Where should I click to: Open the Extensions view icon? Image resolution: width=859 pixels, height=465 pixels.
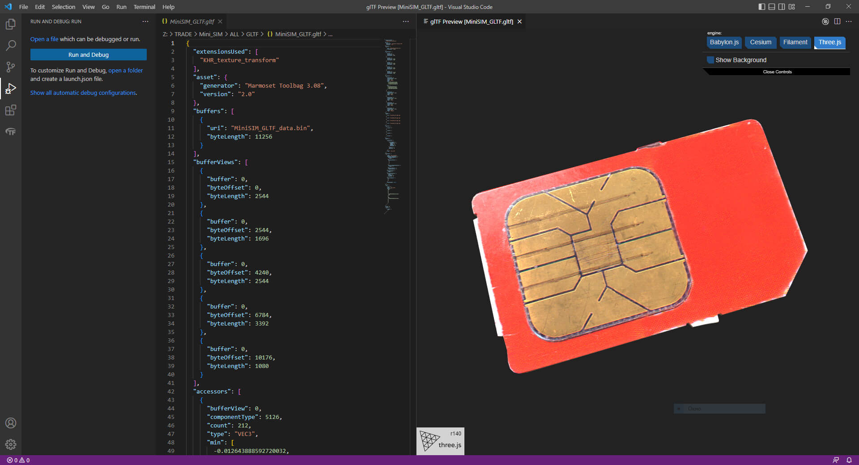tap(11, 110)
